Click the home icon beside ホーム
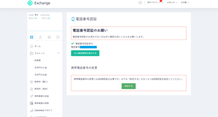 click(32, 46)
